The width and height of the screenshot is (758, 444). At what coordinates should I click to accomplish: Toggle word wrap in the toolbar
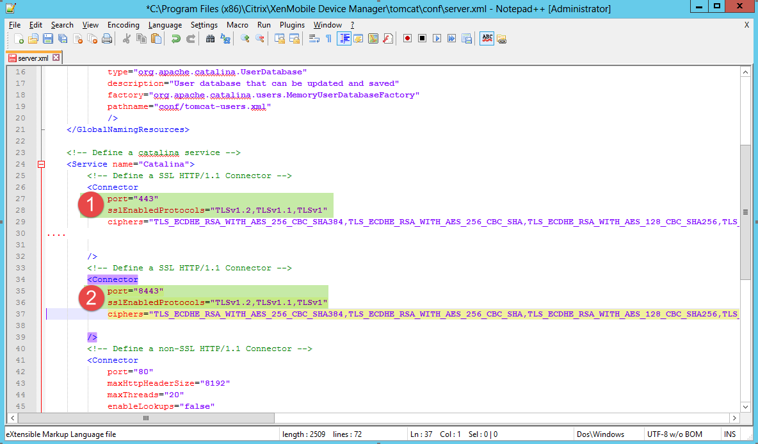tap(314, 38)
